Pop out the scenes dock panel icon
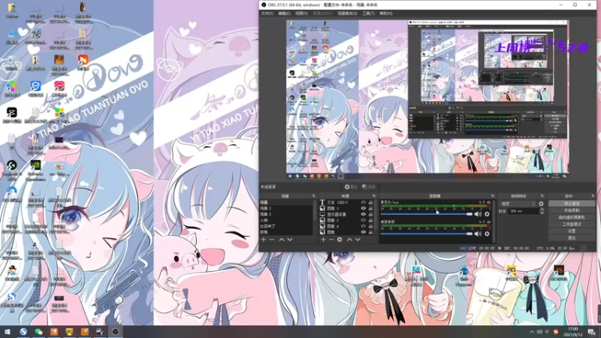Image resolution: width=601 pixels, height=338 pixels. coord(313,196)
